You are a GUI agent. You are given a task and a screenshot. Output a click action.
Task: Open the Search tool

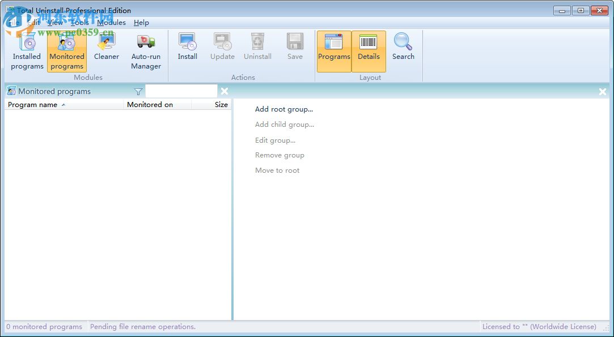pos(403,47)
